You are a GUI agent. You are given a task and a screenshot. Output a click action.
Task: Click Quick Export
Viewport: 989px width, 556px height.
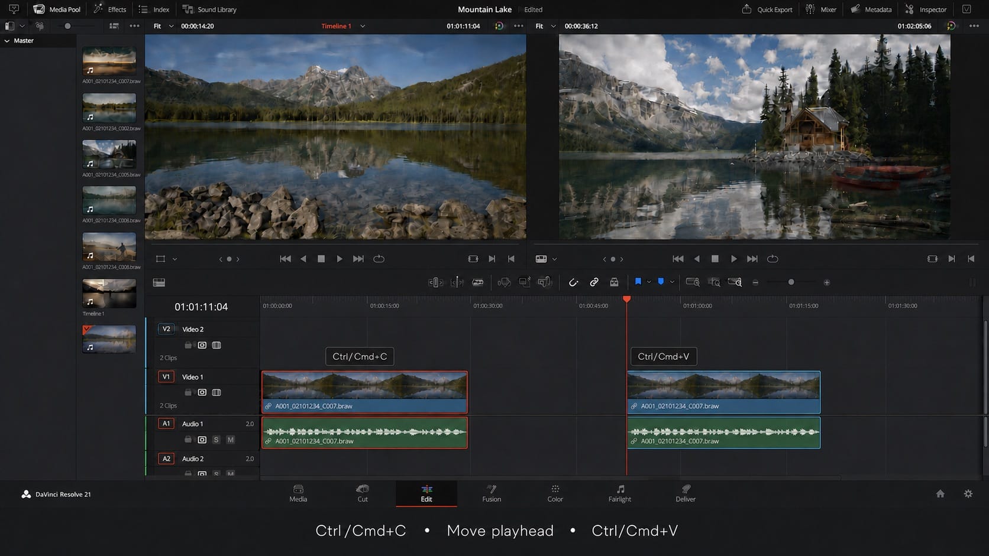(767, 9)
